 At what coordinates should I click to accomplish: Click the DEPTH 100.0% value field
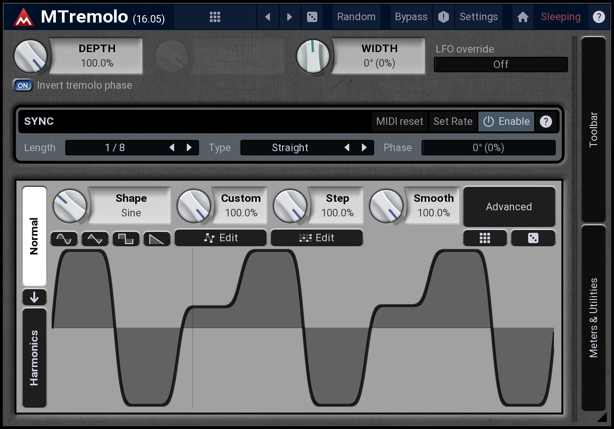(97, 56)
